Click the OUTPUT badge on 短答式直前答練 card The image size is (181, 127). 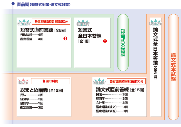click(x=24, y=22)
